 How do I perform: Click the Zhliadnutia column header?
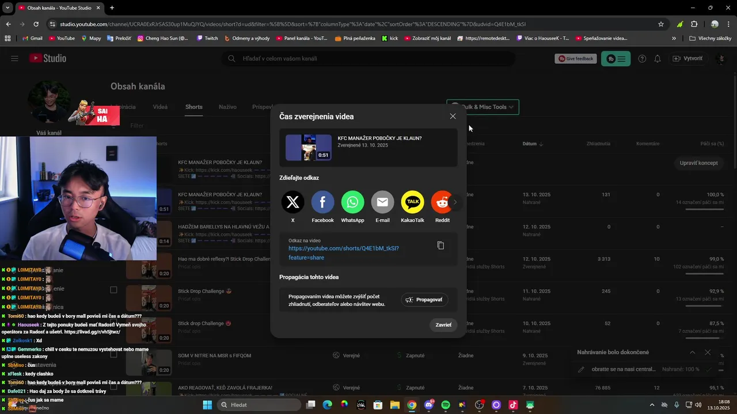click(598, 144)
